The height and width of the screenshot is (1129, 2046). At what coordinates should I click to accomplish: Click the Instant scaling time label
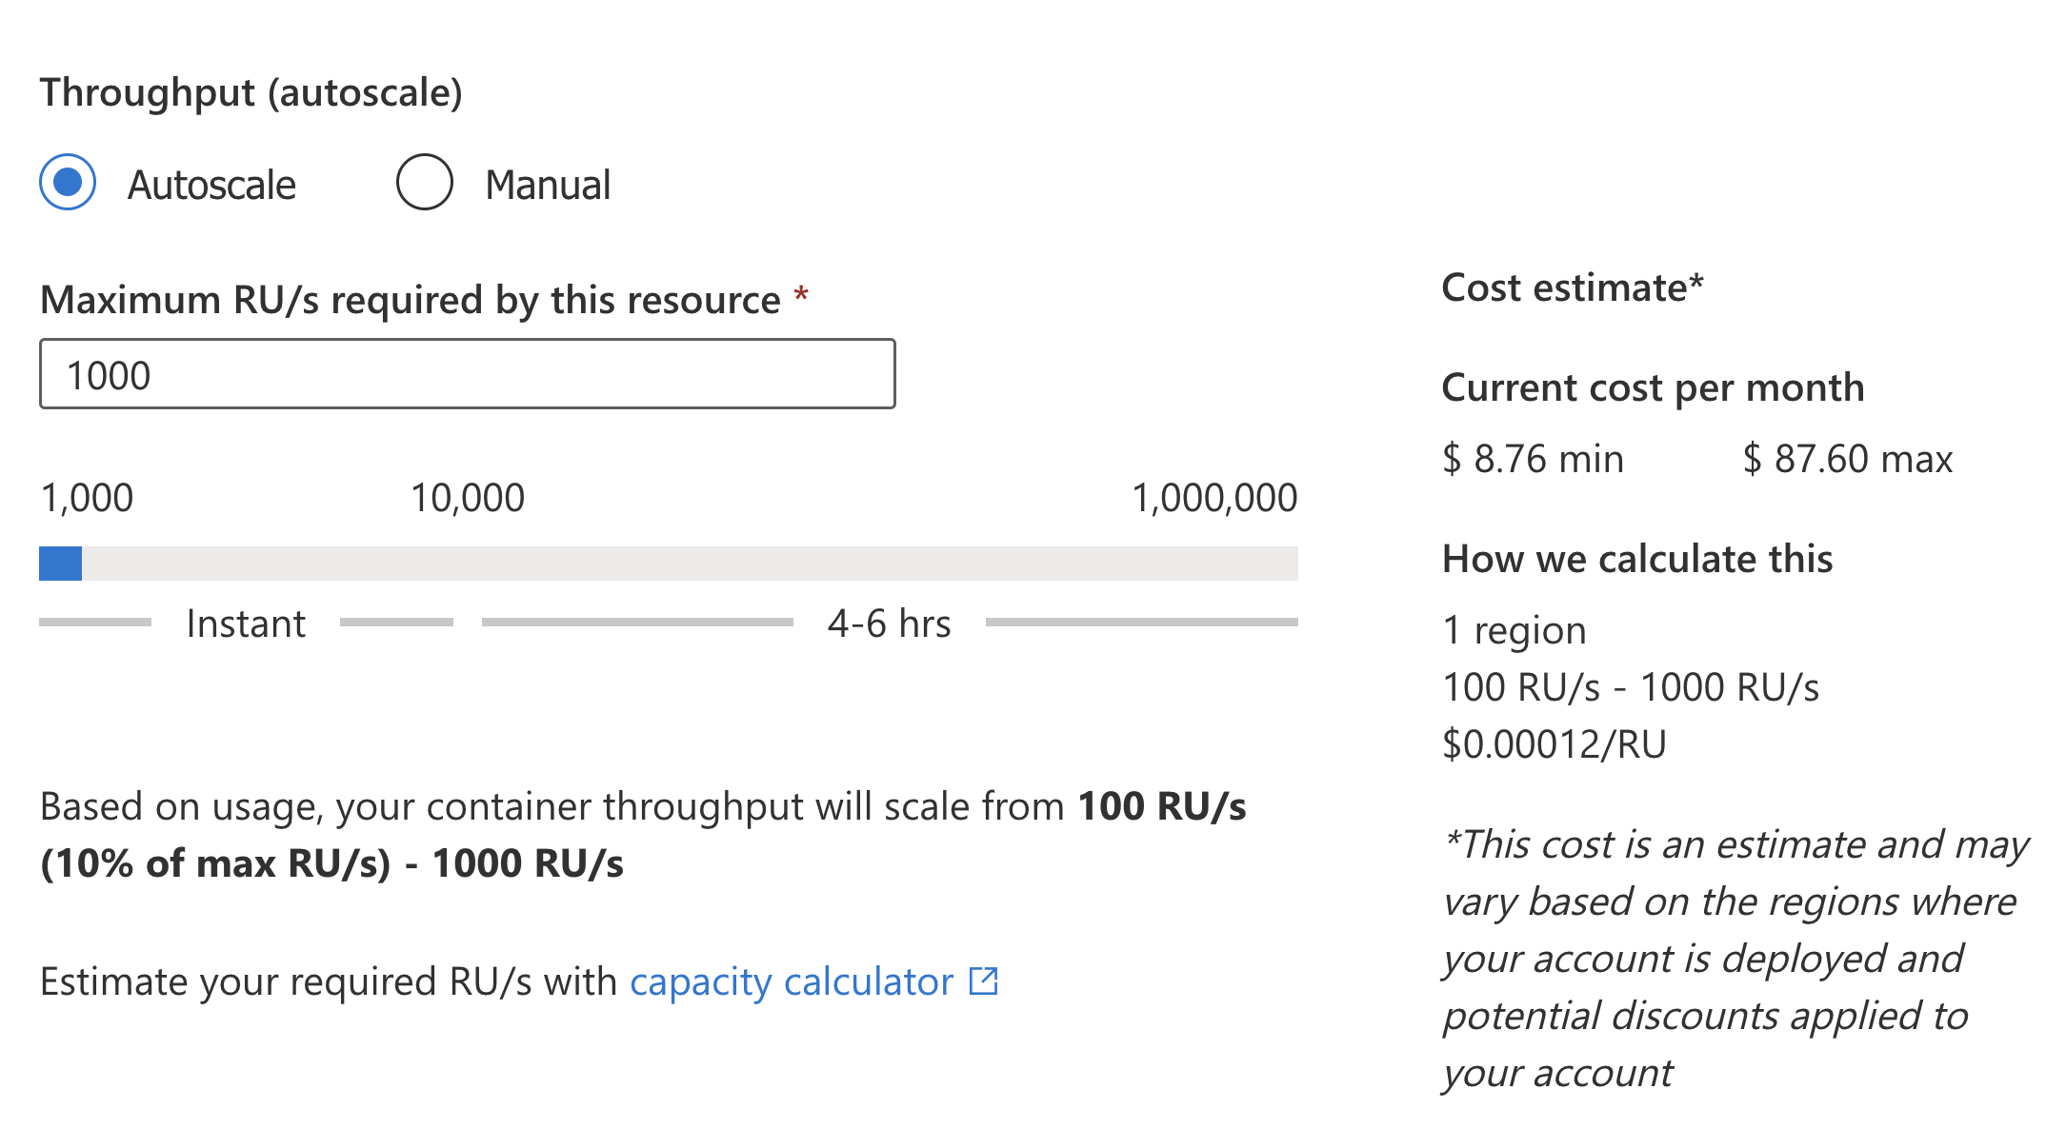(246, 624)
